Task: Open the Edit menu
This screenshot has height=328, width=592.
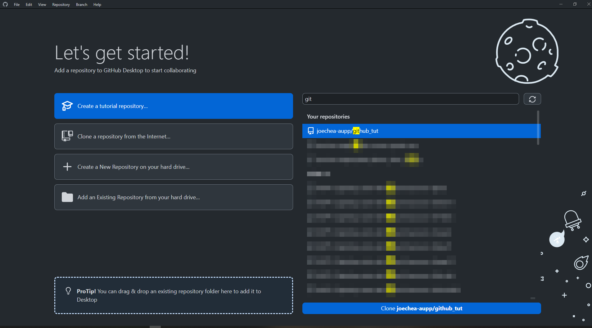Action: pyautogui.click(x=29, y=4)
